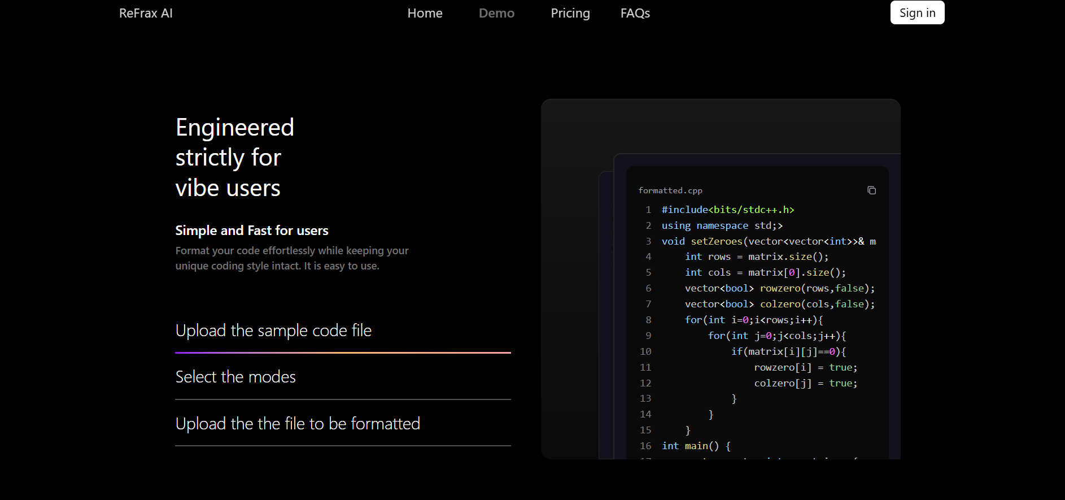Click line number 10 in the code gutter
The height and width of the screenshot is (500, 1065).
pyautogui.click(x=645, y=351)
